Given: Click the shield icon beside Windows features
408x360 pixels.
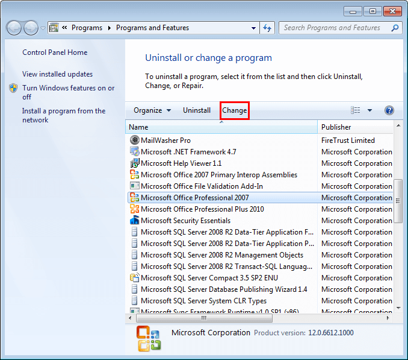Looking at the screenshot, I should point(13,88).
